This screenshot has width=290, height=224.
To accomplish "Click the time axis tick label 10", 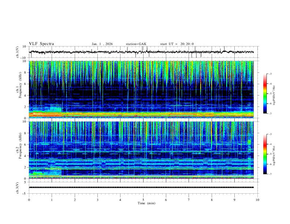I will 257,200.
